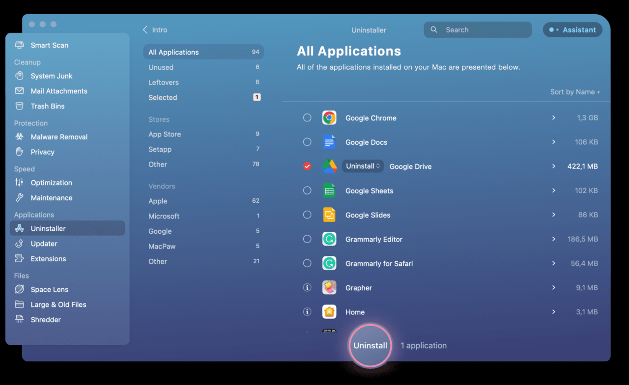Select the Google Sheets checkbox
Screen dimensions: 629x385
pyautogui.click(x=307, y=191)
